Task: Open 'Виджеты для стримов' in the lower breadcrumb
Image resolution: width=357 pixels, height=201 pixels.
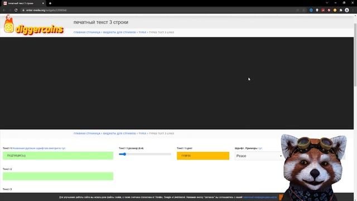Action: point(119,133)
